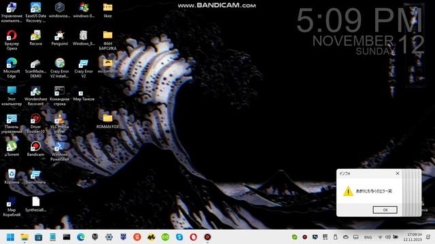
Task: Open the battery status tray icon
Action: coord(396,237)
